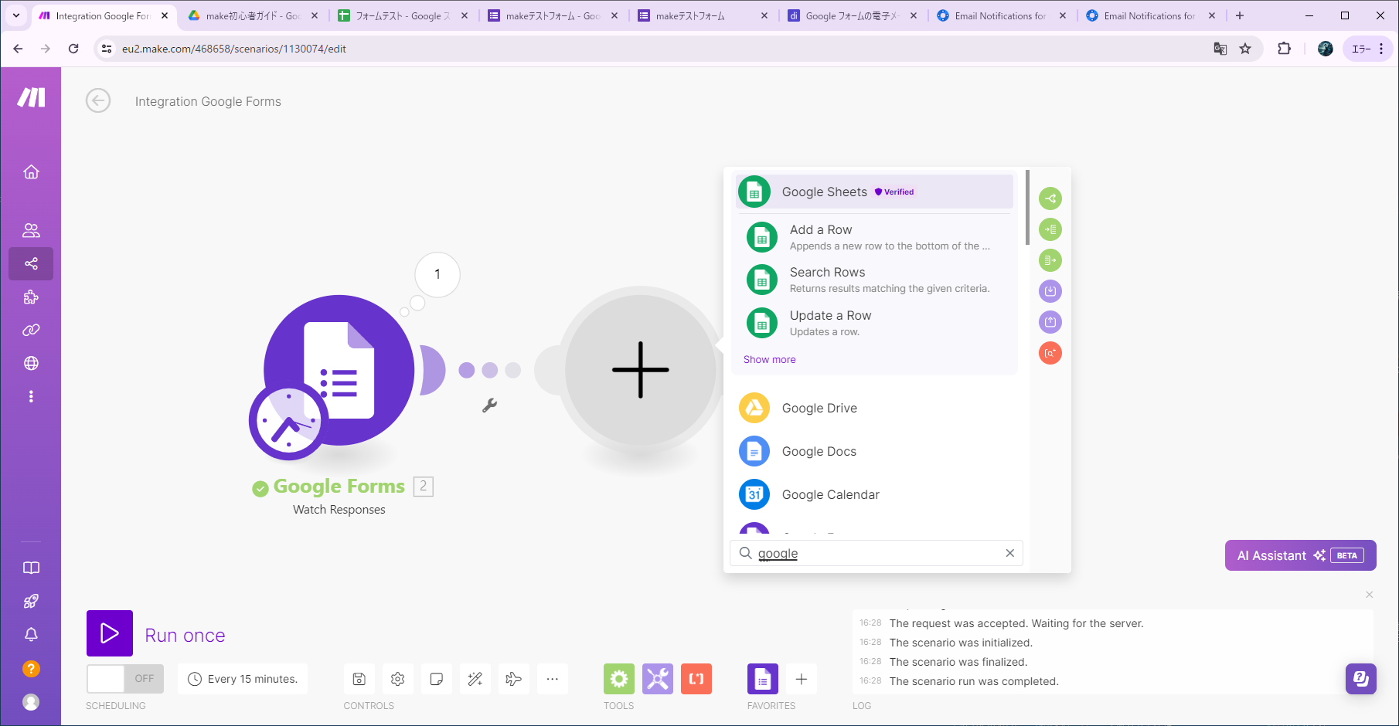Image resolution: width=1399 pixels, height=726 pixels.
Task: Choose Update a Row module
Action: tap(874, 323)
